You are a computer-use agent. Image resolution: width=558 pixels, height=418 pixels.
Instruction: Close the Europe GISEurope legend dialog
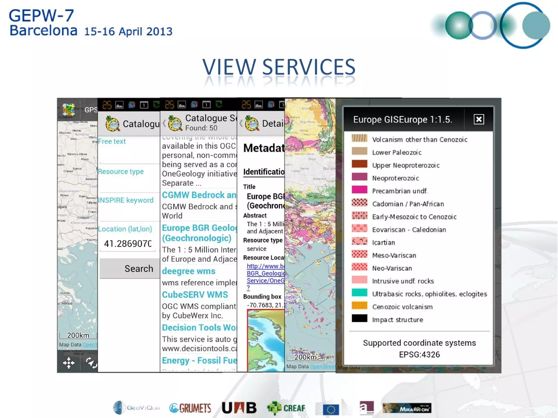click(478, 119)
